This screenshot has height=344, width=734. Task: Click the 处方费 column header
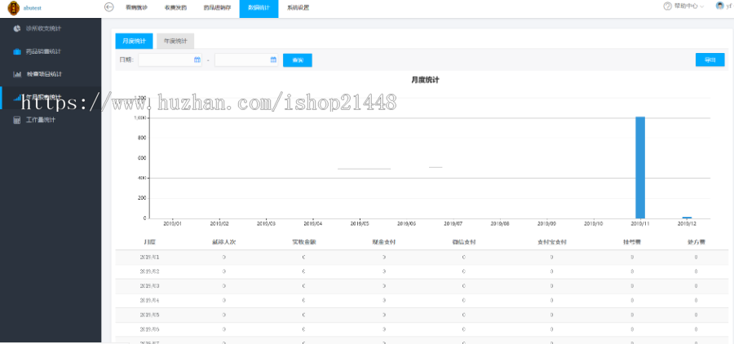pos(696,242)
